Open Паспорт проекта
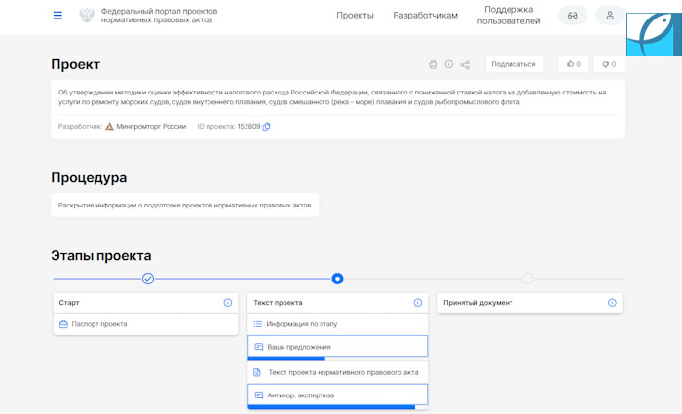682x414 pixels. [x=145, y=324]
